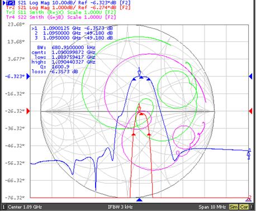Click the red reference arrow on the right edge
256x211 pixels.
point(250,111)
